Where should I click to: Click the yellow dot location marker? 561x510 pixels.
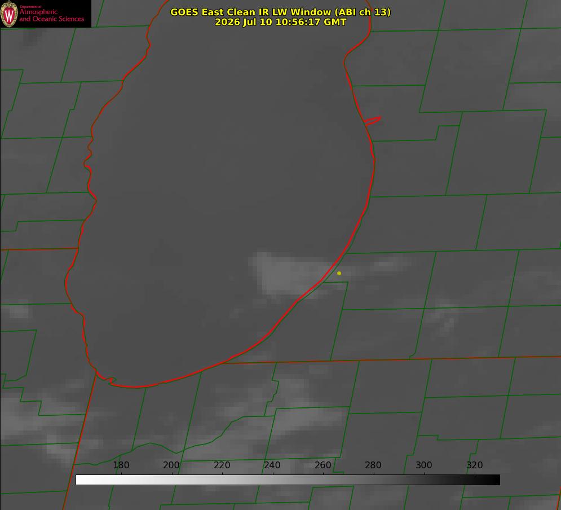(339, 273)
